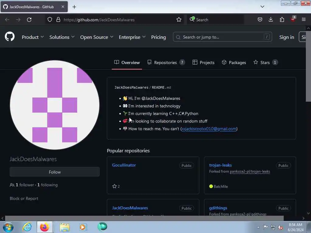Open a new tab with plus icon
Image resolution: width=311 pixels, height=233 pixels.
click(x=74, y=7)
